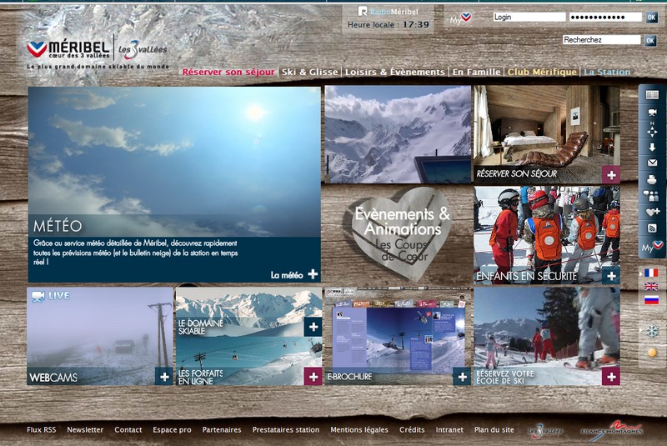Switch language with the French flag

[651, 273]
